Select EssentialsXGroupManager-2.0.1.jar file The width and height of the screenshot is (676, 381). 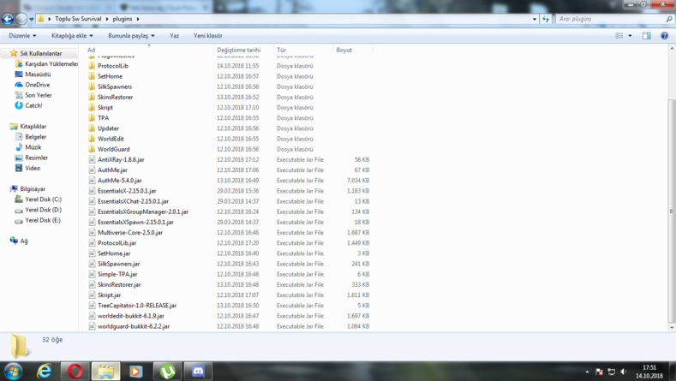143,211
